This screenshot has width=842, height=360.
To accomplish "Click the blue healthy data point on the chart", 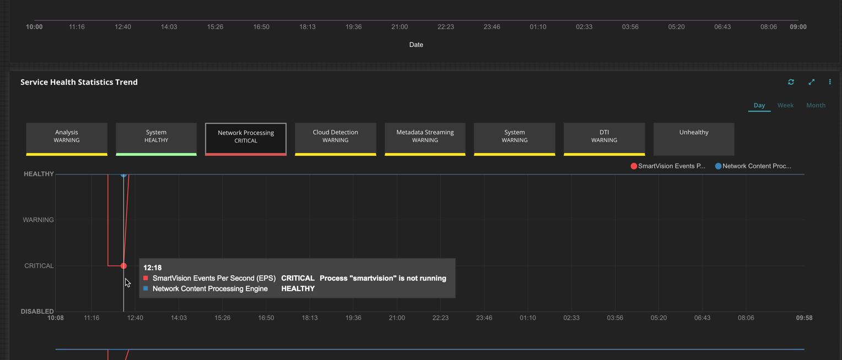I will [x=123, y=174].
